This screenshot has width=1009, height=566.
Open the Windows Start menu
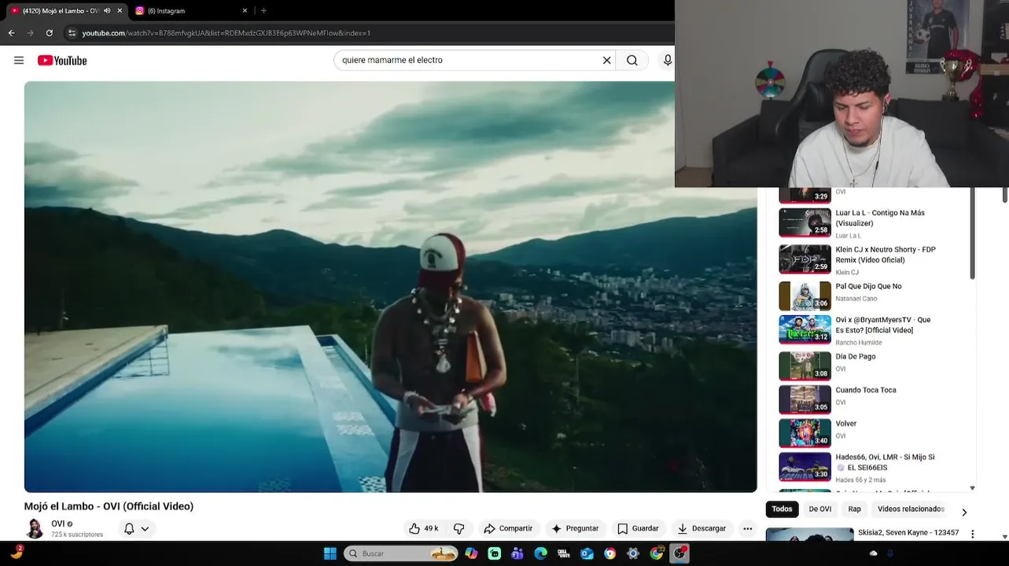(x=330, y=553)
